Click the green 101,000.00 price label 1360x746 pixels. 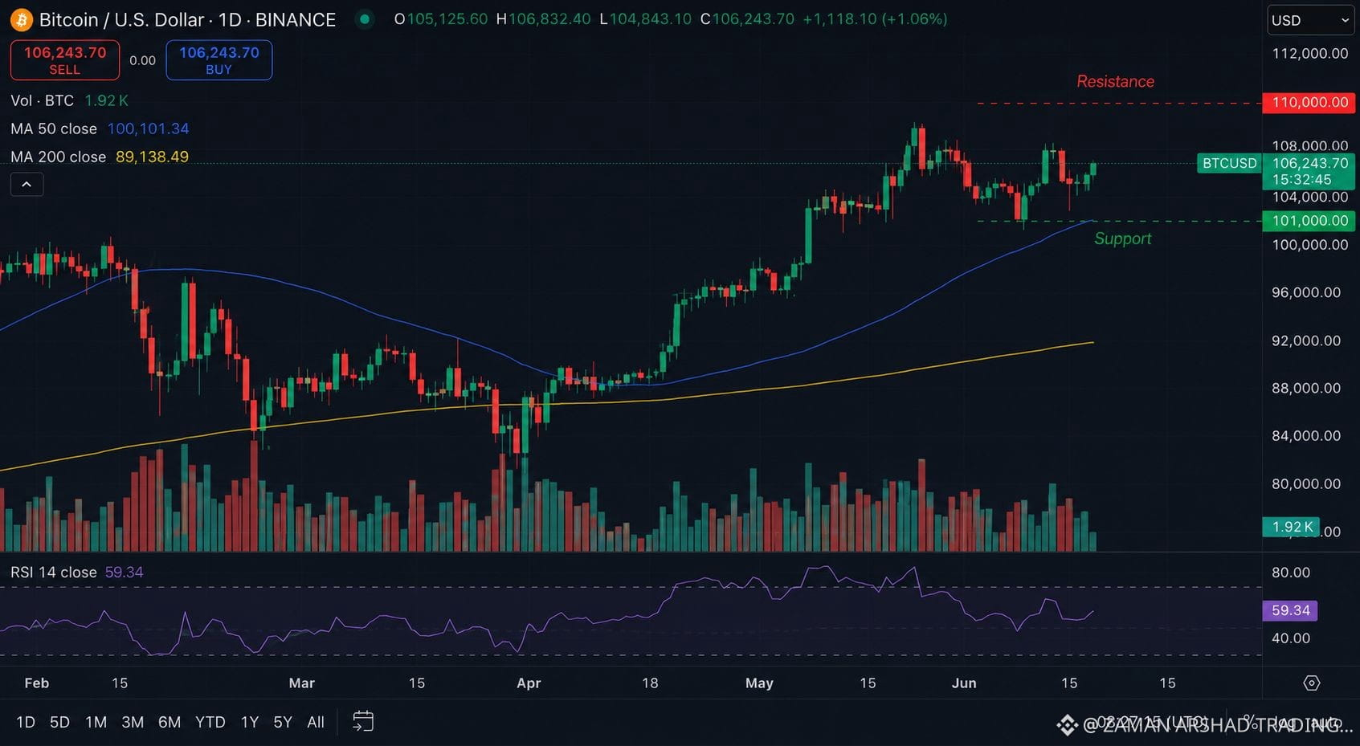(x=1309, y=221)
